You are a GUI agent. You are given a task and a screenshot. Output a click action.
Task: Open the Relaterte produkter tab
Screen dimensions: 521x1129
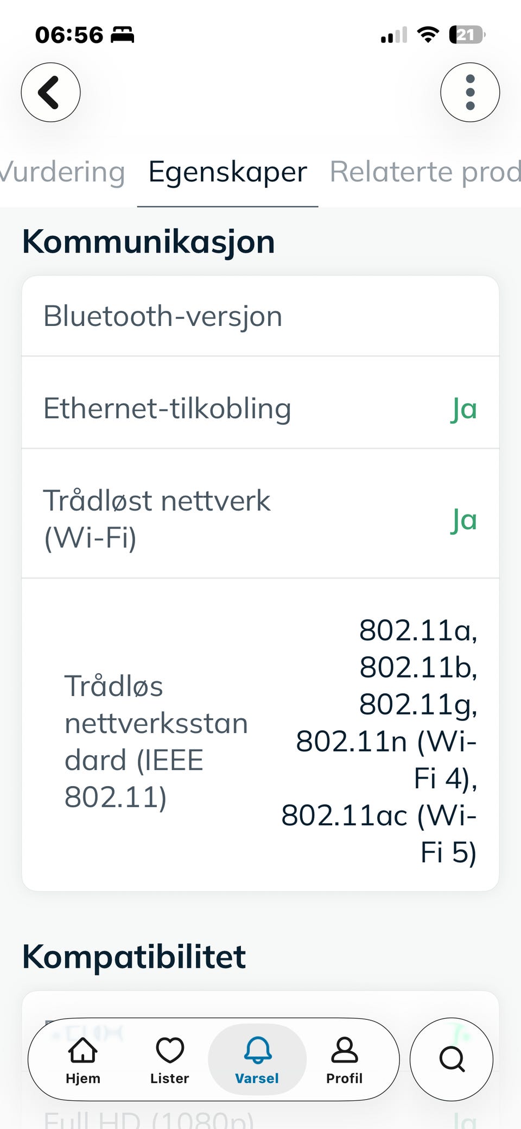(425, 172)
